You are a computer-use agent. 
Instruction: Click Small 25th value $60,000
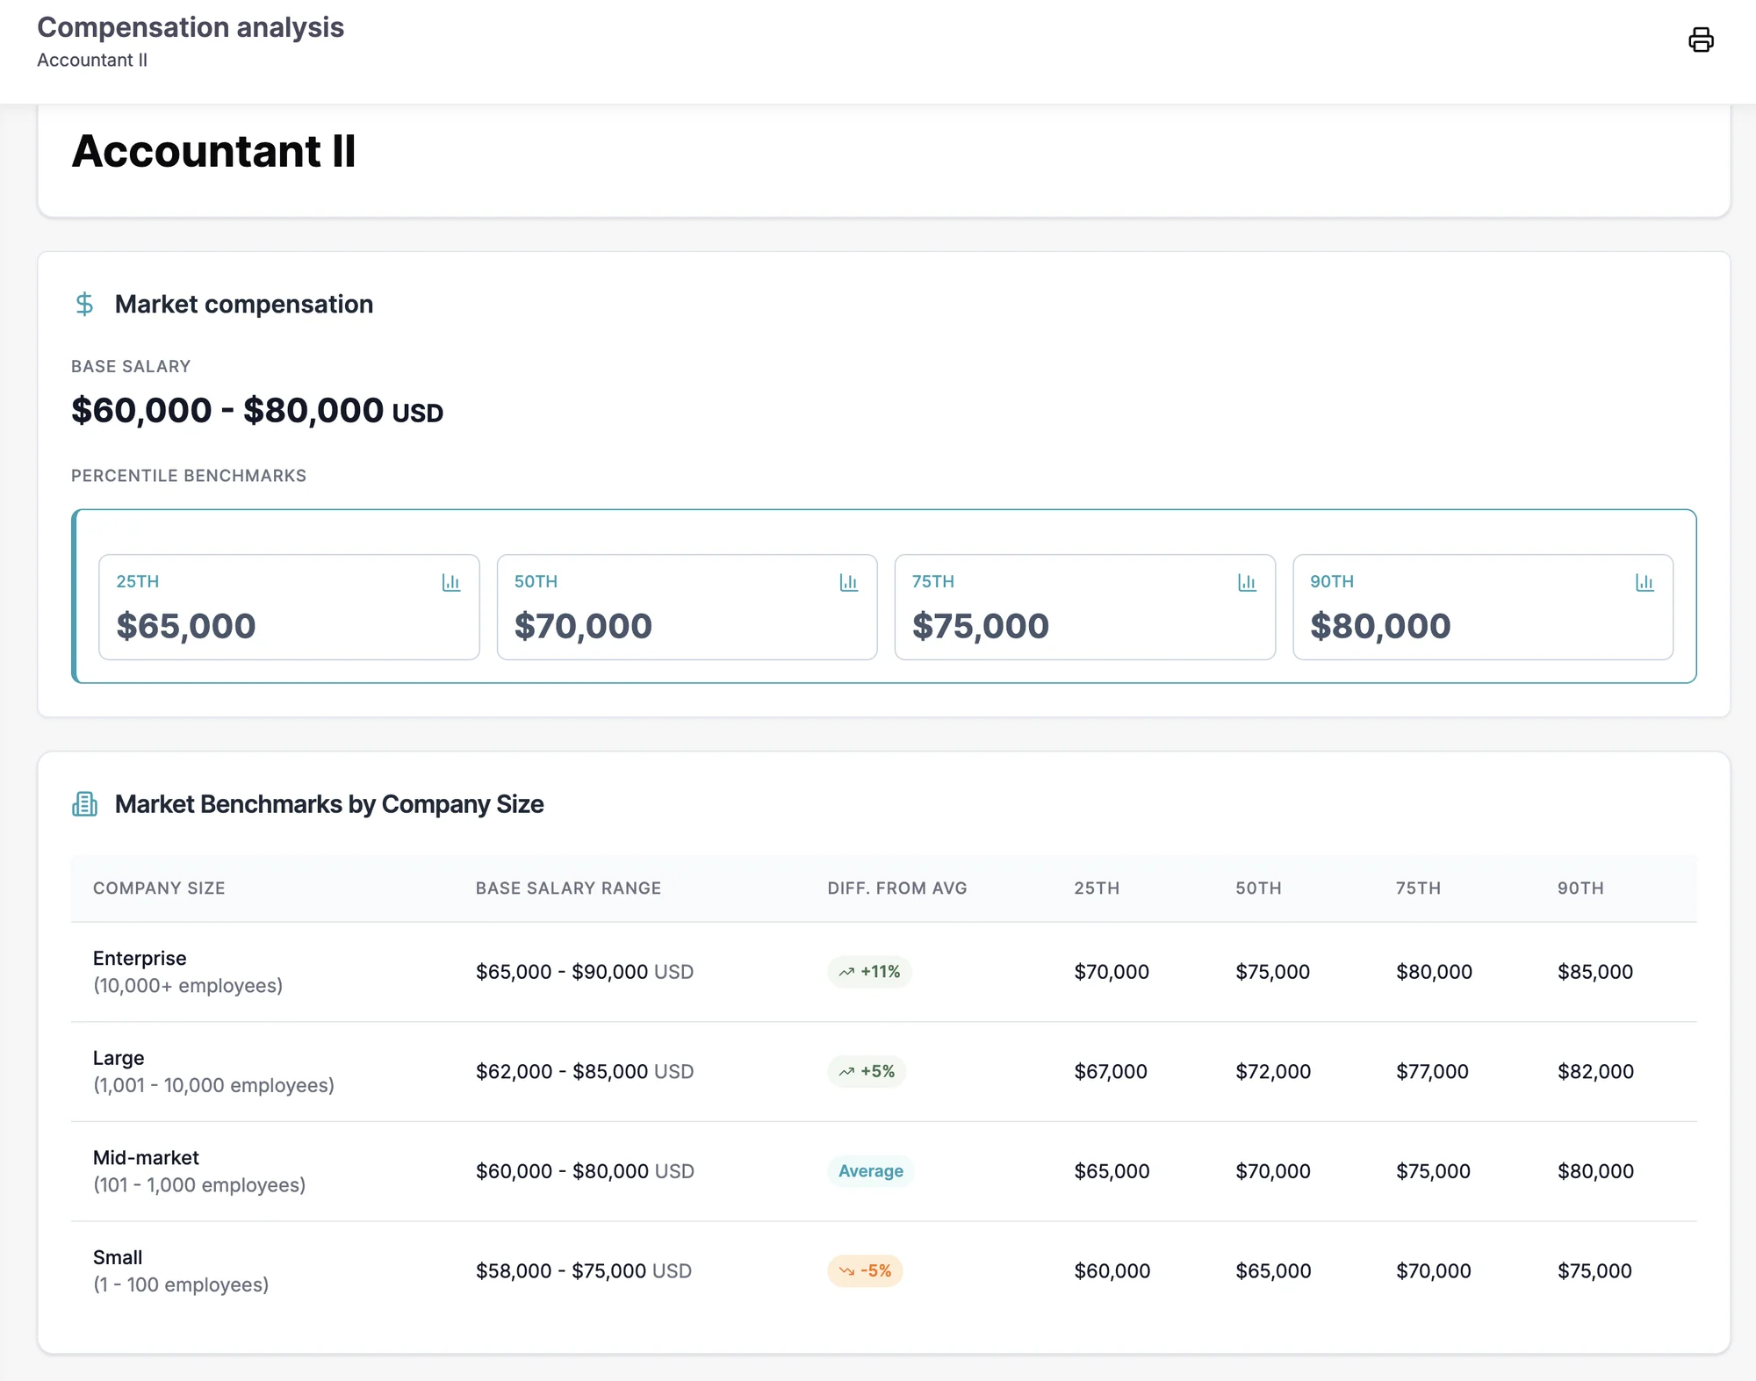(1112, 1270)
